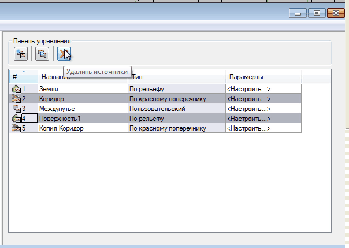Screen dimensions: 349x248
Task: Click <Настроить...> for the Коридор row
Action: pyautogui.click(x=248, y=99)
